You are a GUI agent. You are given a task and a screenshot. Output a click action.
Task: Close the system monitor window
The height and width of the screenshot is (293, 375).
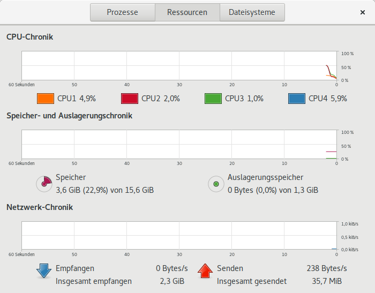pos(363,12)
